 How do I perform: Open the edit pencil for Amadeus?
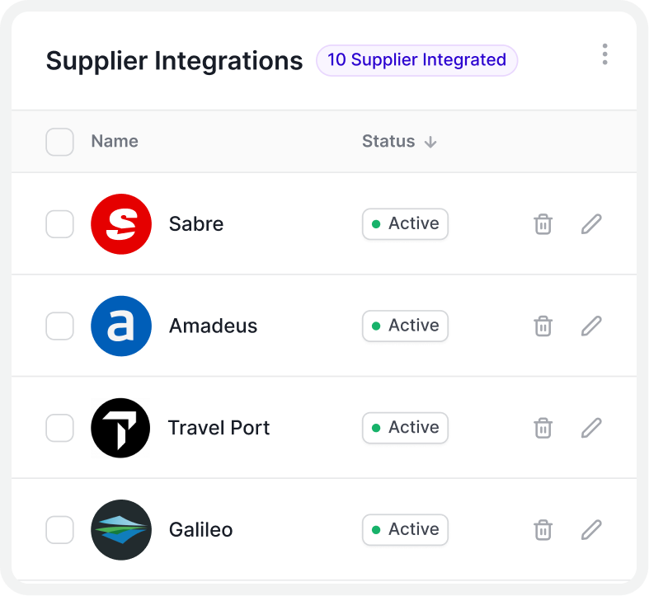[591, 326]
